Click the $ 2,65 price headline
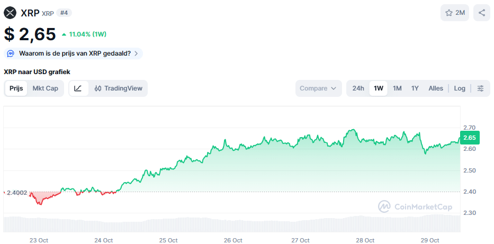Viewport: 494px width, 244px height. [30, 34]
